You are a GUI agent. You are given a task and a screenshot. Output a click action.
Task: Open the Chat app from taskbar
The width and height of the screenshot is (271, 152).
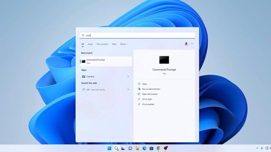(x=130, y=148)
